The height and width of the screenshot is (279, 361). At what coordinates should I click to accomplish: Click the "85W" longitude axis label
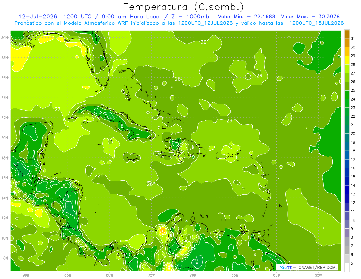coord(68,275)
